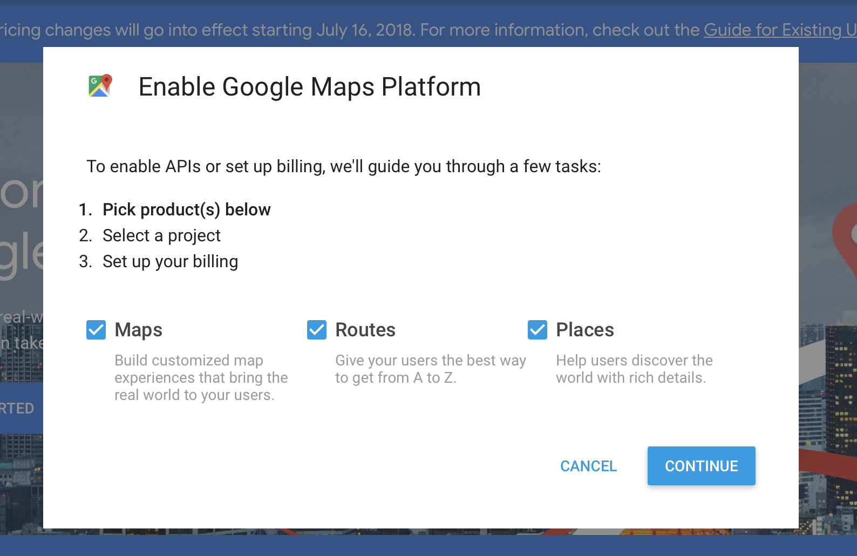Open the Guide for Existing Users link
This screenshot has width=857, height=556.
coord(780,30)
